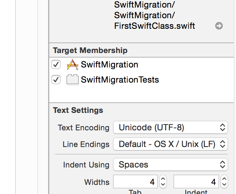Click the SwiftMigrationTests bundle icon
This screenshot has width=236, height=194.
click(x=72, y=80)
